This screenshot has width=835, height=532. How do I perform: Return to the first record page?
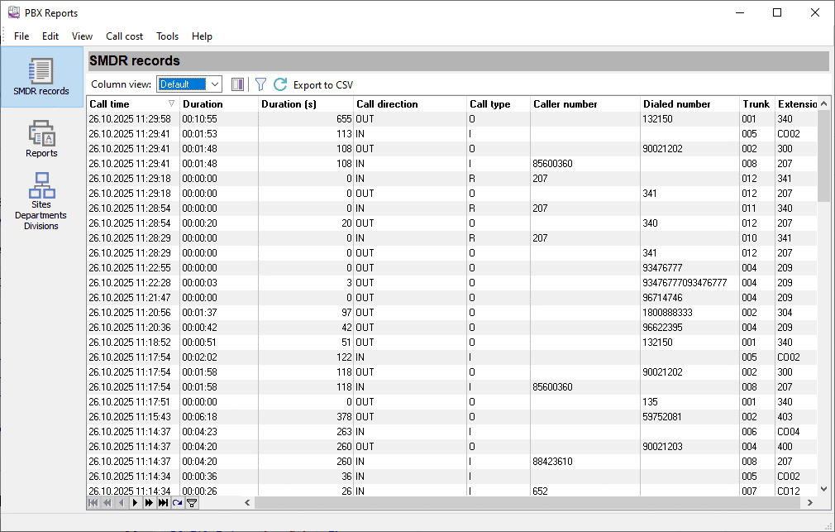pos(93,502)
